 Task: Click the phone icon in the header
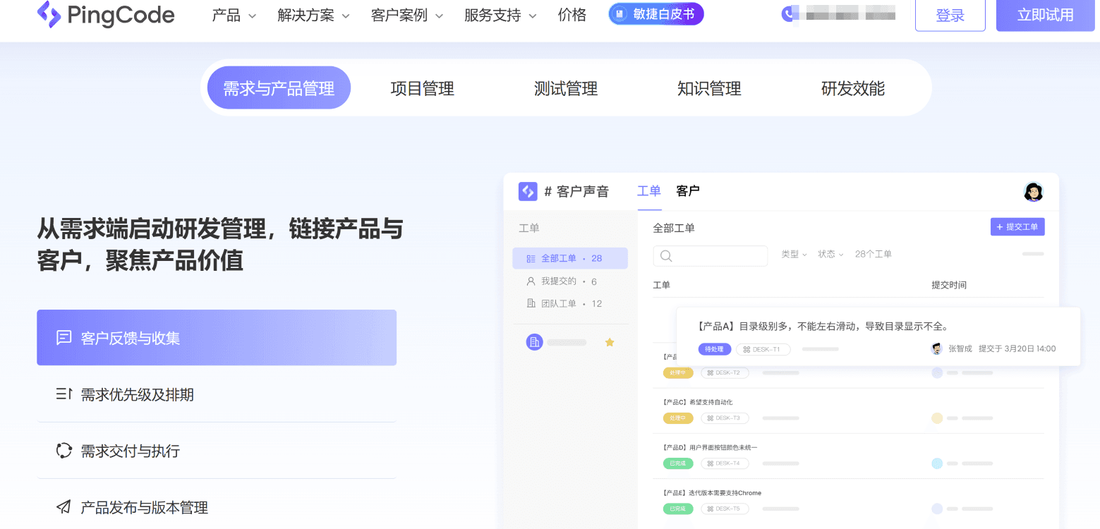tap(788, 14)
